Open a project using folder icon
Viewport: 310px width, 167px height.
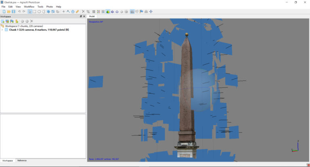[x=9, y=11]
